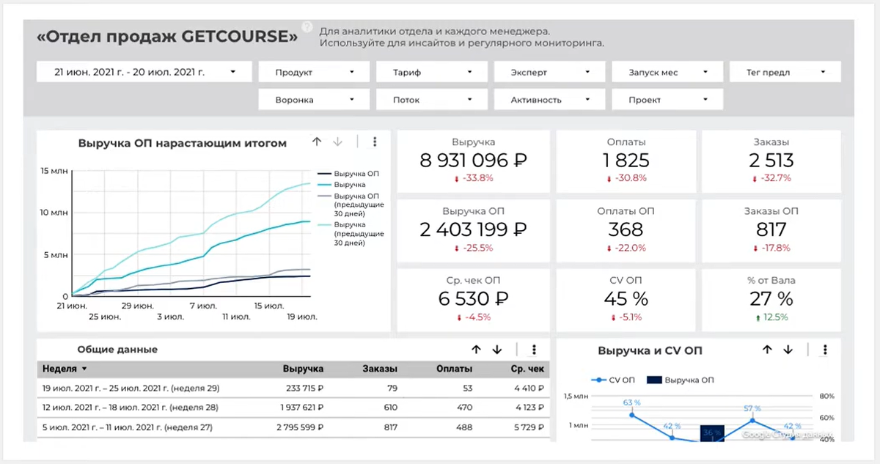Click the down arrow in the "Выручка и CV ОП" chart
Screen dimensions: 880x464
tap(788, 350)
